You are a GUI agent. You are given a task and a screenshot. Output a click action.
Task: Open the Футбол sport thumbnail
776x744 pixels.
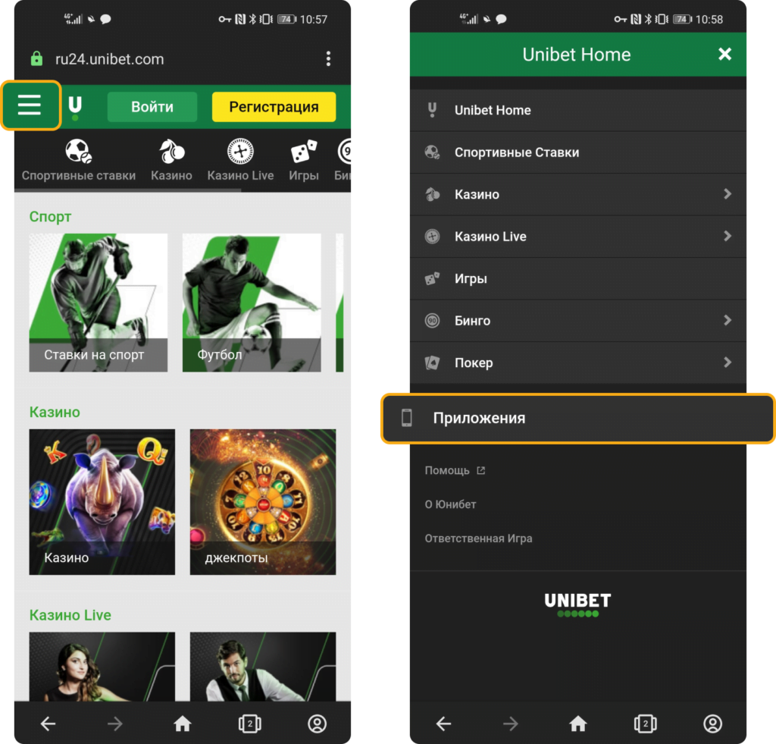point(252,303)
